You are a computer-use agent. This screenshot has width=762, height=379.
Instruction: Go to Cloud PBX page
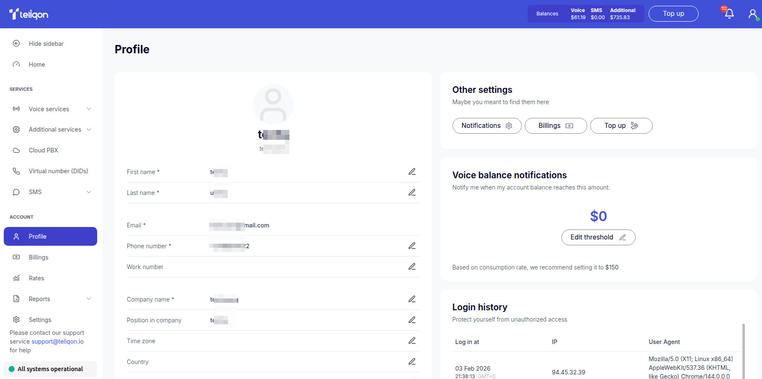pos(43,150)
